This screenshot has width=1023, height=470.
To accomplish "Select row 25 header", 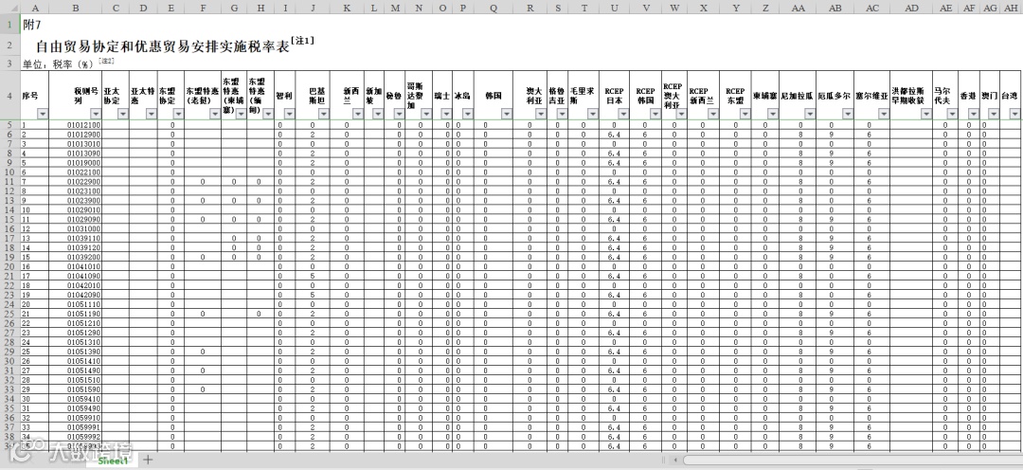I will 9,314.
